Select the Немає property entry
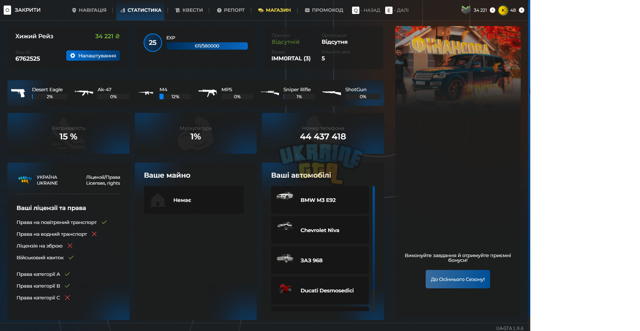640x331 pixels. pyautogui.click(x=194, y=200)
